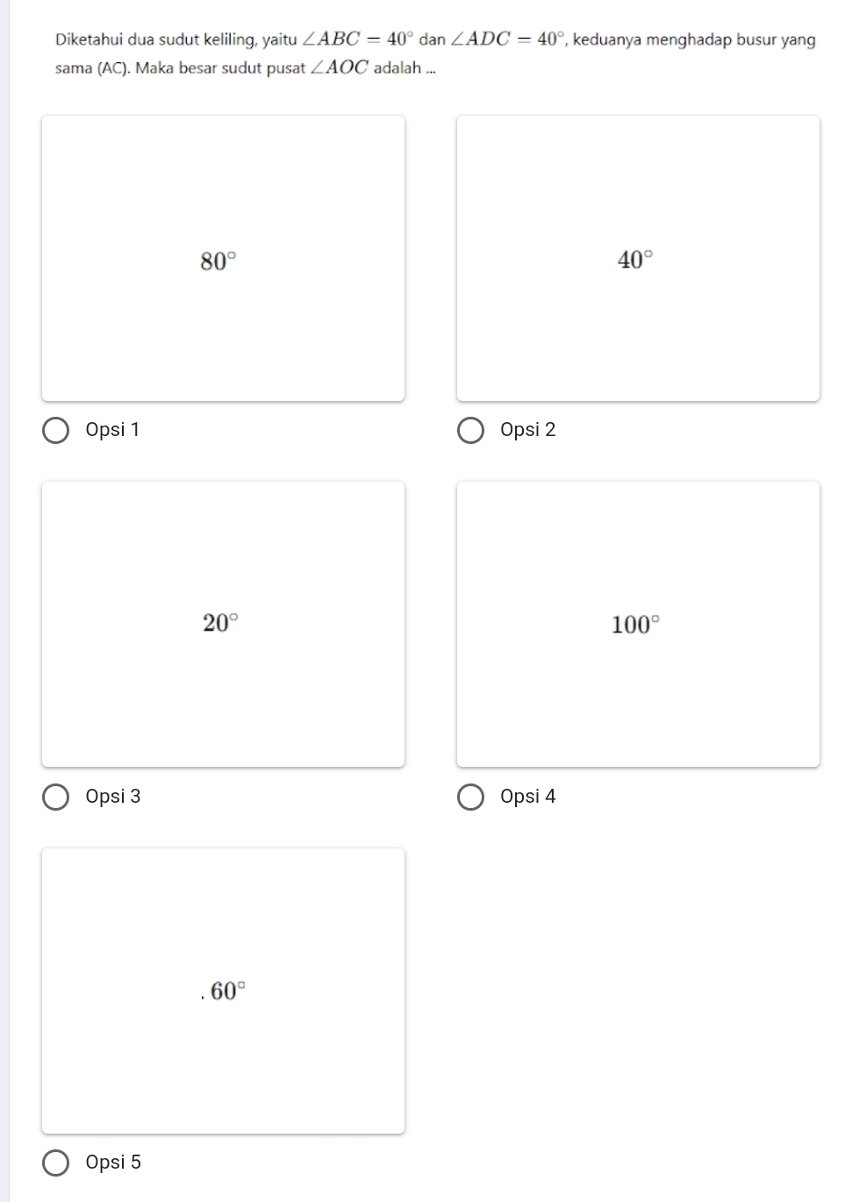
Task: Click the "Opsi 5" label text
Action: [113, 1163]
